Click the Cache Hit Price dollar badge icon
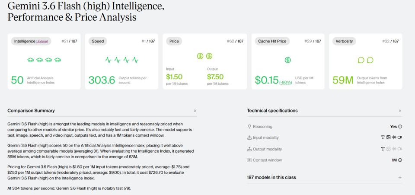415x195 pixels. click(288, 60)
